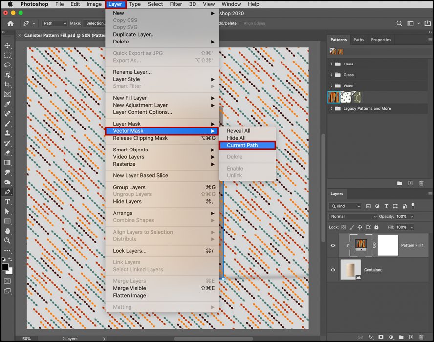The width and height of the screenshot is (434, 342).
Task: Select the Move tool
Action: [7, 45]
